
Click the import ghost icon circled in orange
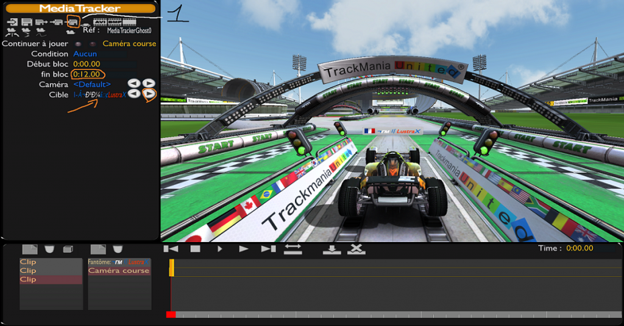[72, 22]
